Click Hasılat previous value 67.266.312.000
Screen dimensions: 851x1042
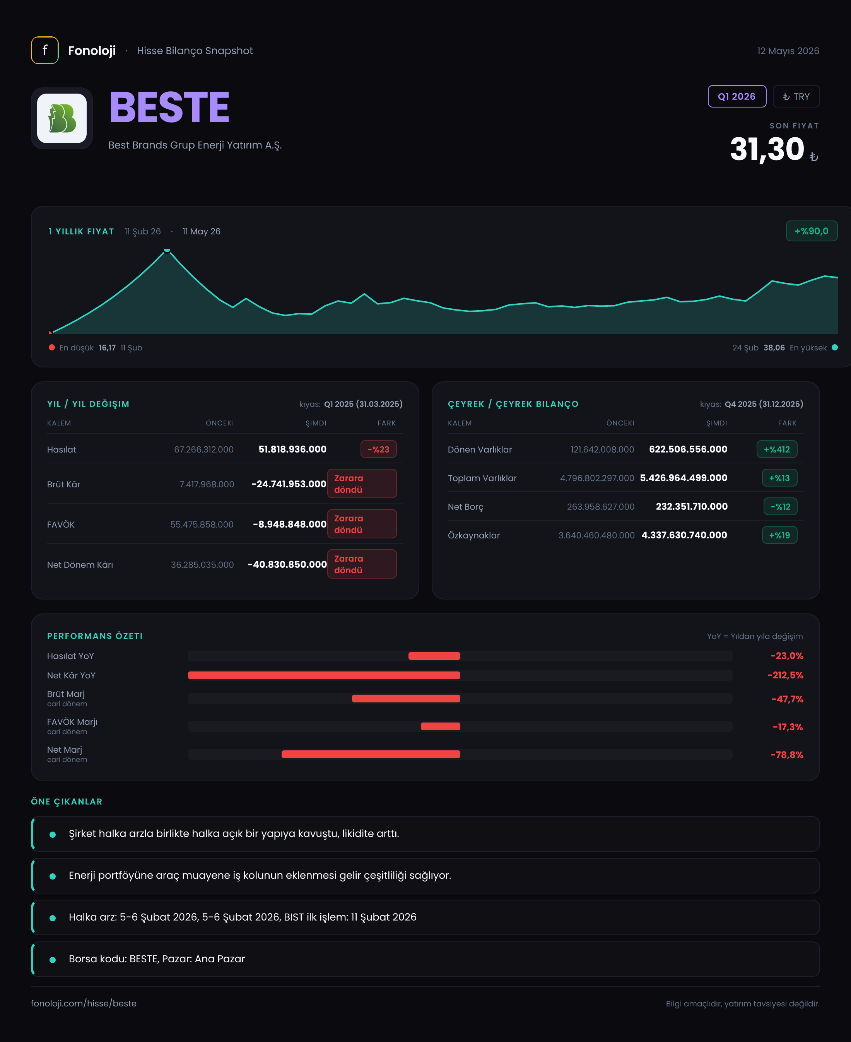pyautogui.click(x=204, y=449)
